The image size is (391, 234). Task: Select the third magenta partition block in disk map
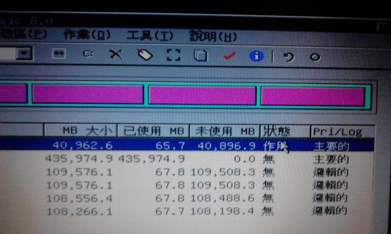(202, 95)
